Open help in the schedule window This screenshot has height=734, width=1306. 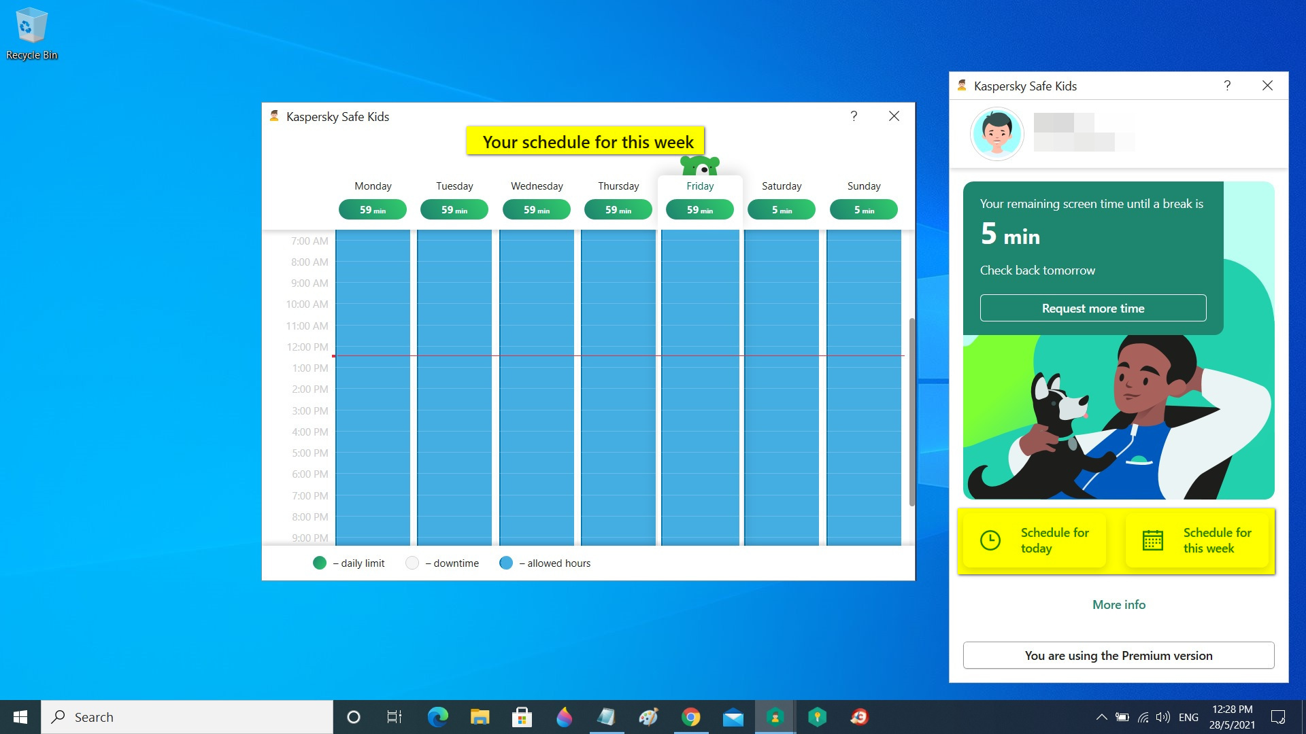[854, 116]
